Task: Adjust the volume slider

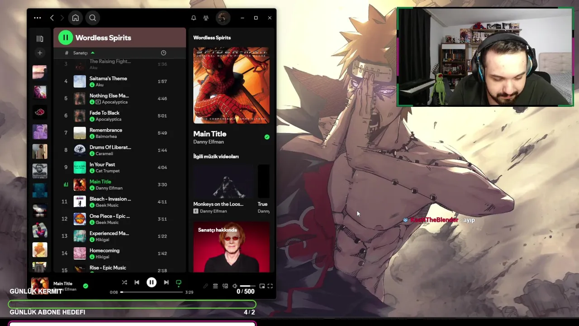Action: (247, 286)
